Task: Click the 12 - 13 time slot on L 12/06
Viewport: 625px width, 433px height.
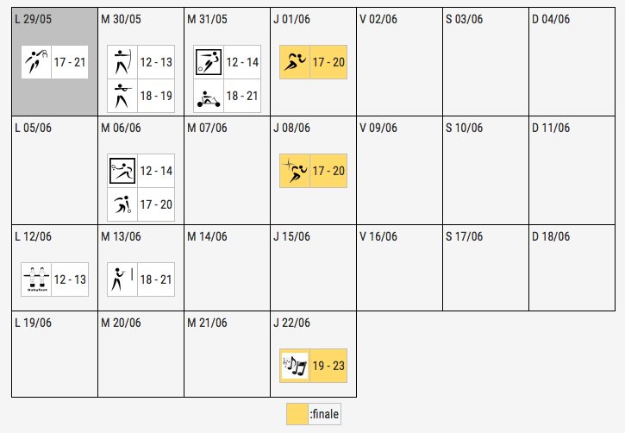Action: (x=70, y=279)
